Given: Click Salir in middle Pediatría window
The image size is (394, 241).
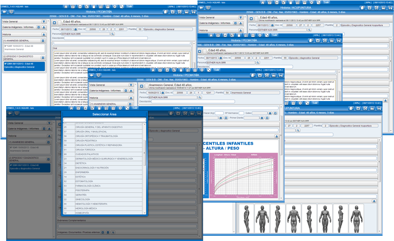Looking at the screenshot, I should pyautogui.click(x=275, y=35).
